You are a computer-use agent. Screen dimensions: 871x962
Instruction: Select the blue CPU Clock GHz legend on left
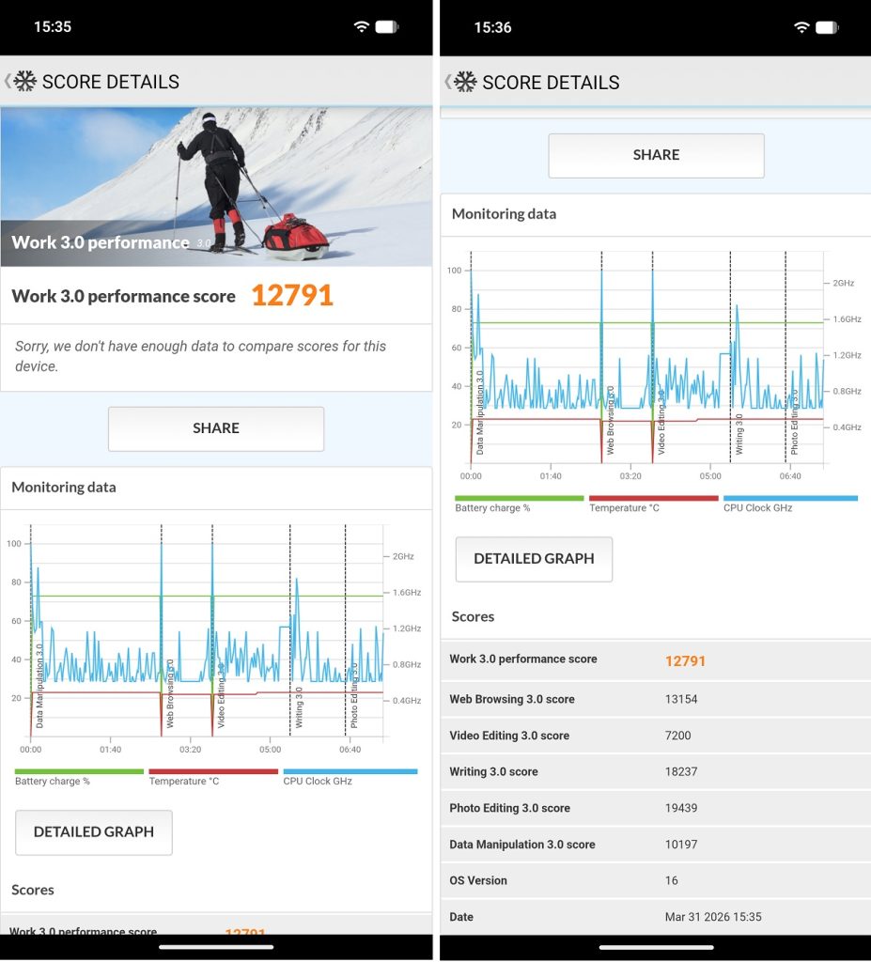click(x=350, y=777)
